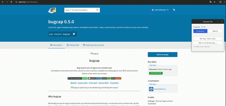Viewport: 226px width, 106px height.
Task: Click Add to existing bug... in bugcap live
Action: tap(208, 43)
